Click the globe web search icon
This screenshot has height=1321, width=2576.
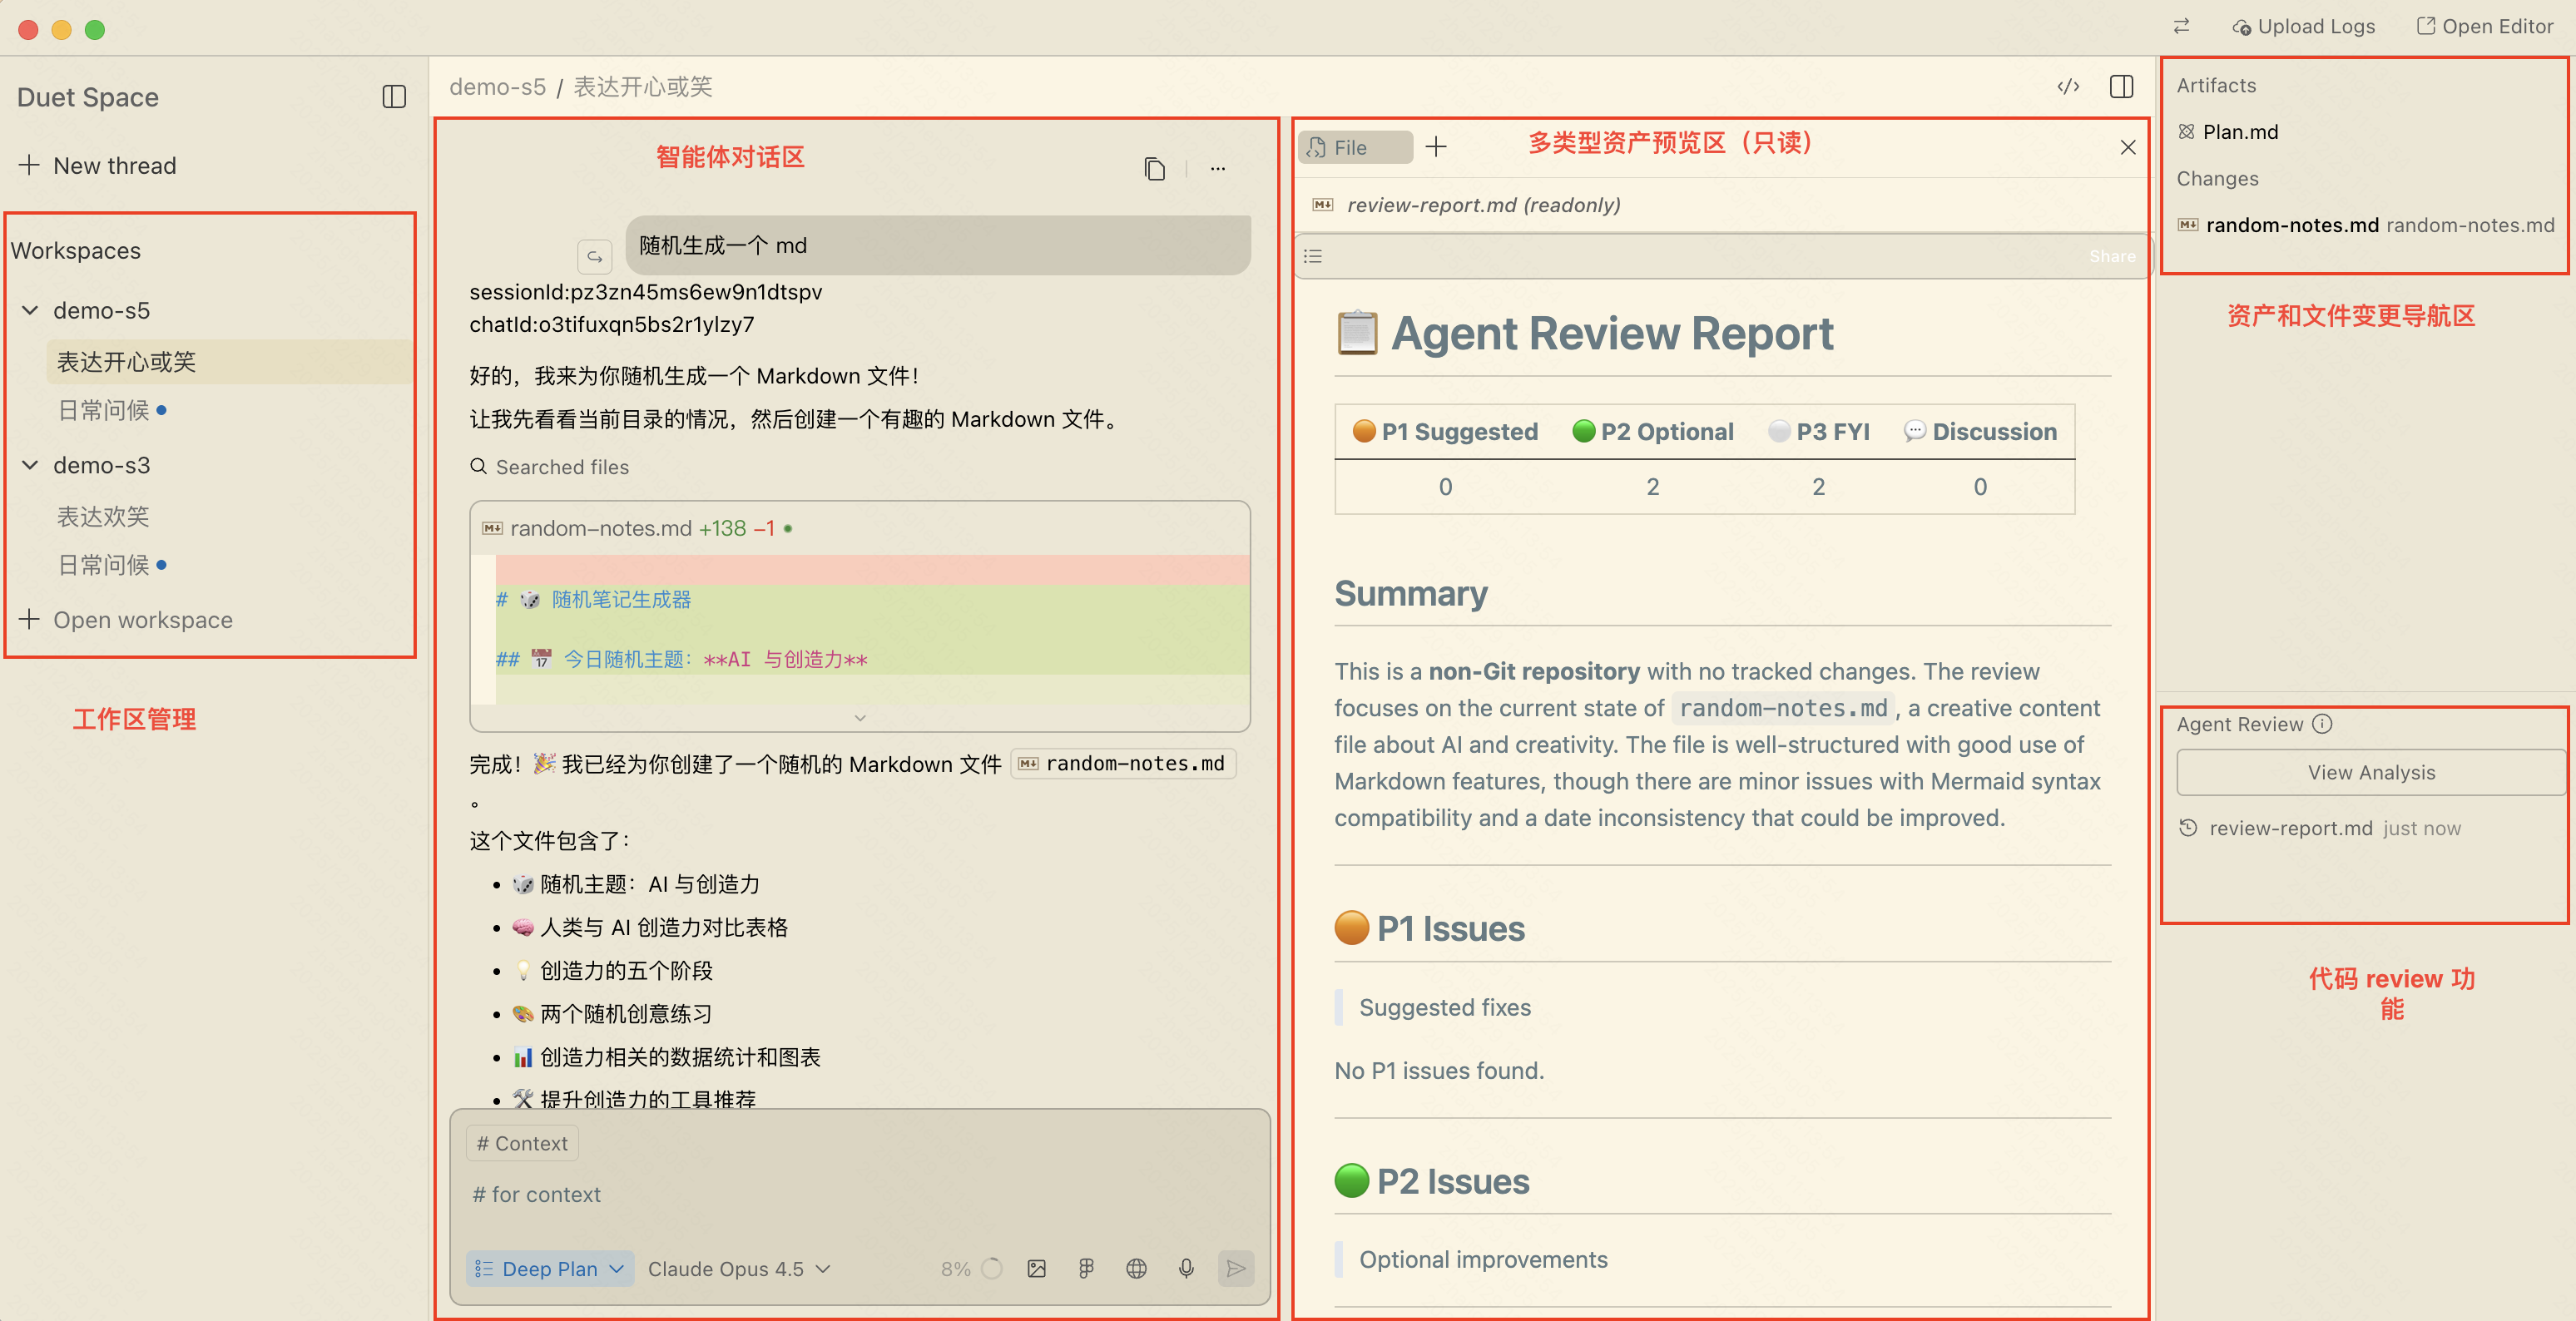(1136, 1268)
